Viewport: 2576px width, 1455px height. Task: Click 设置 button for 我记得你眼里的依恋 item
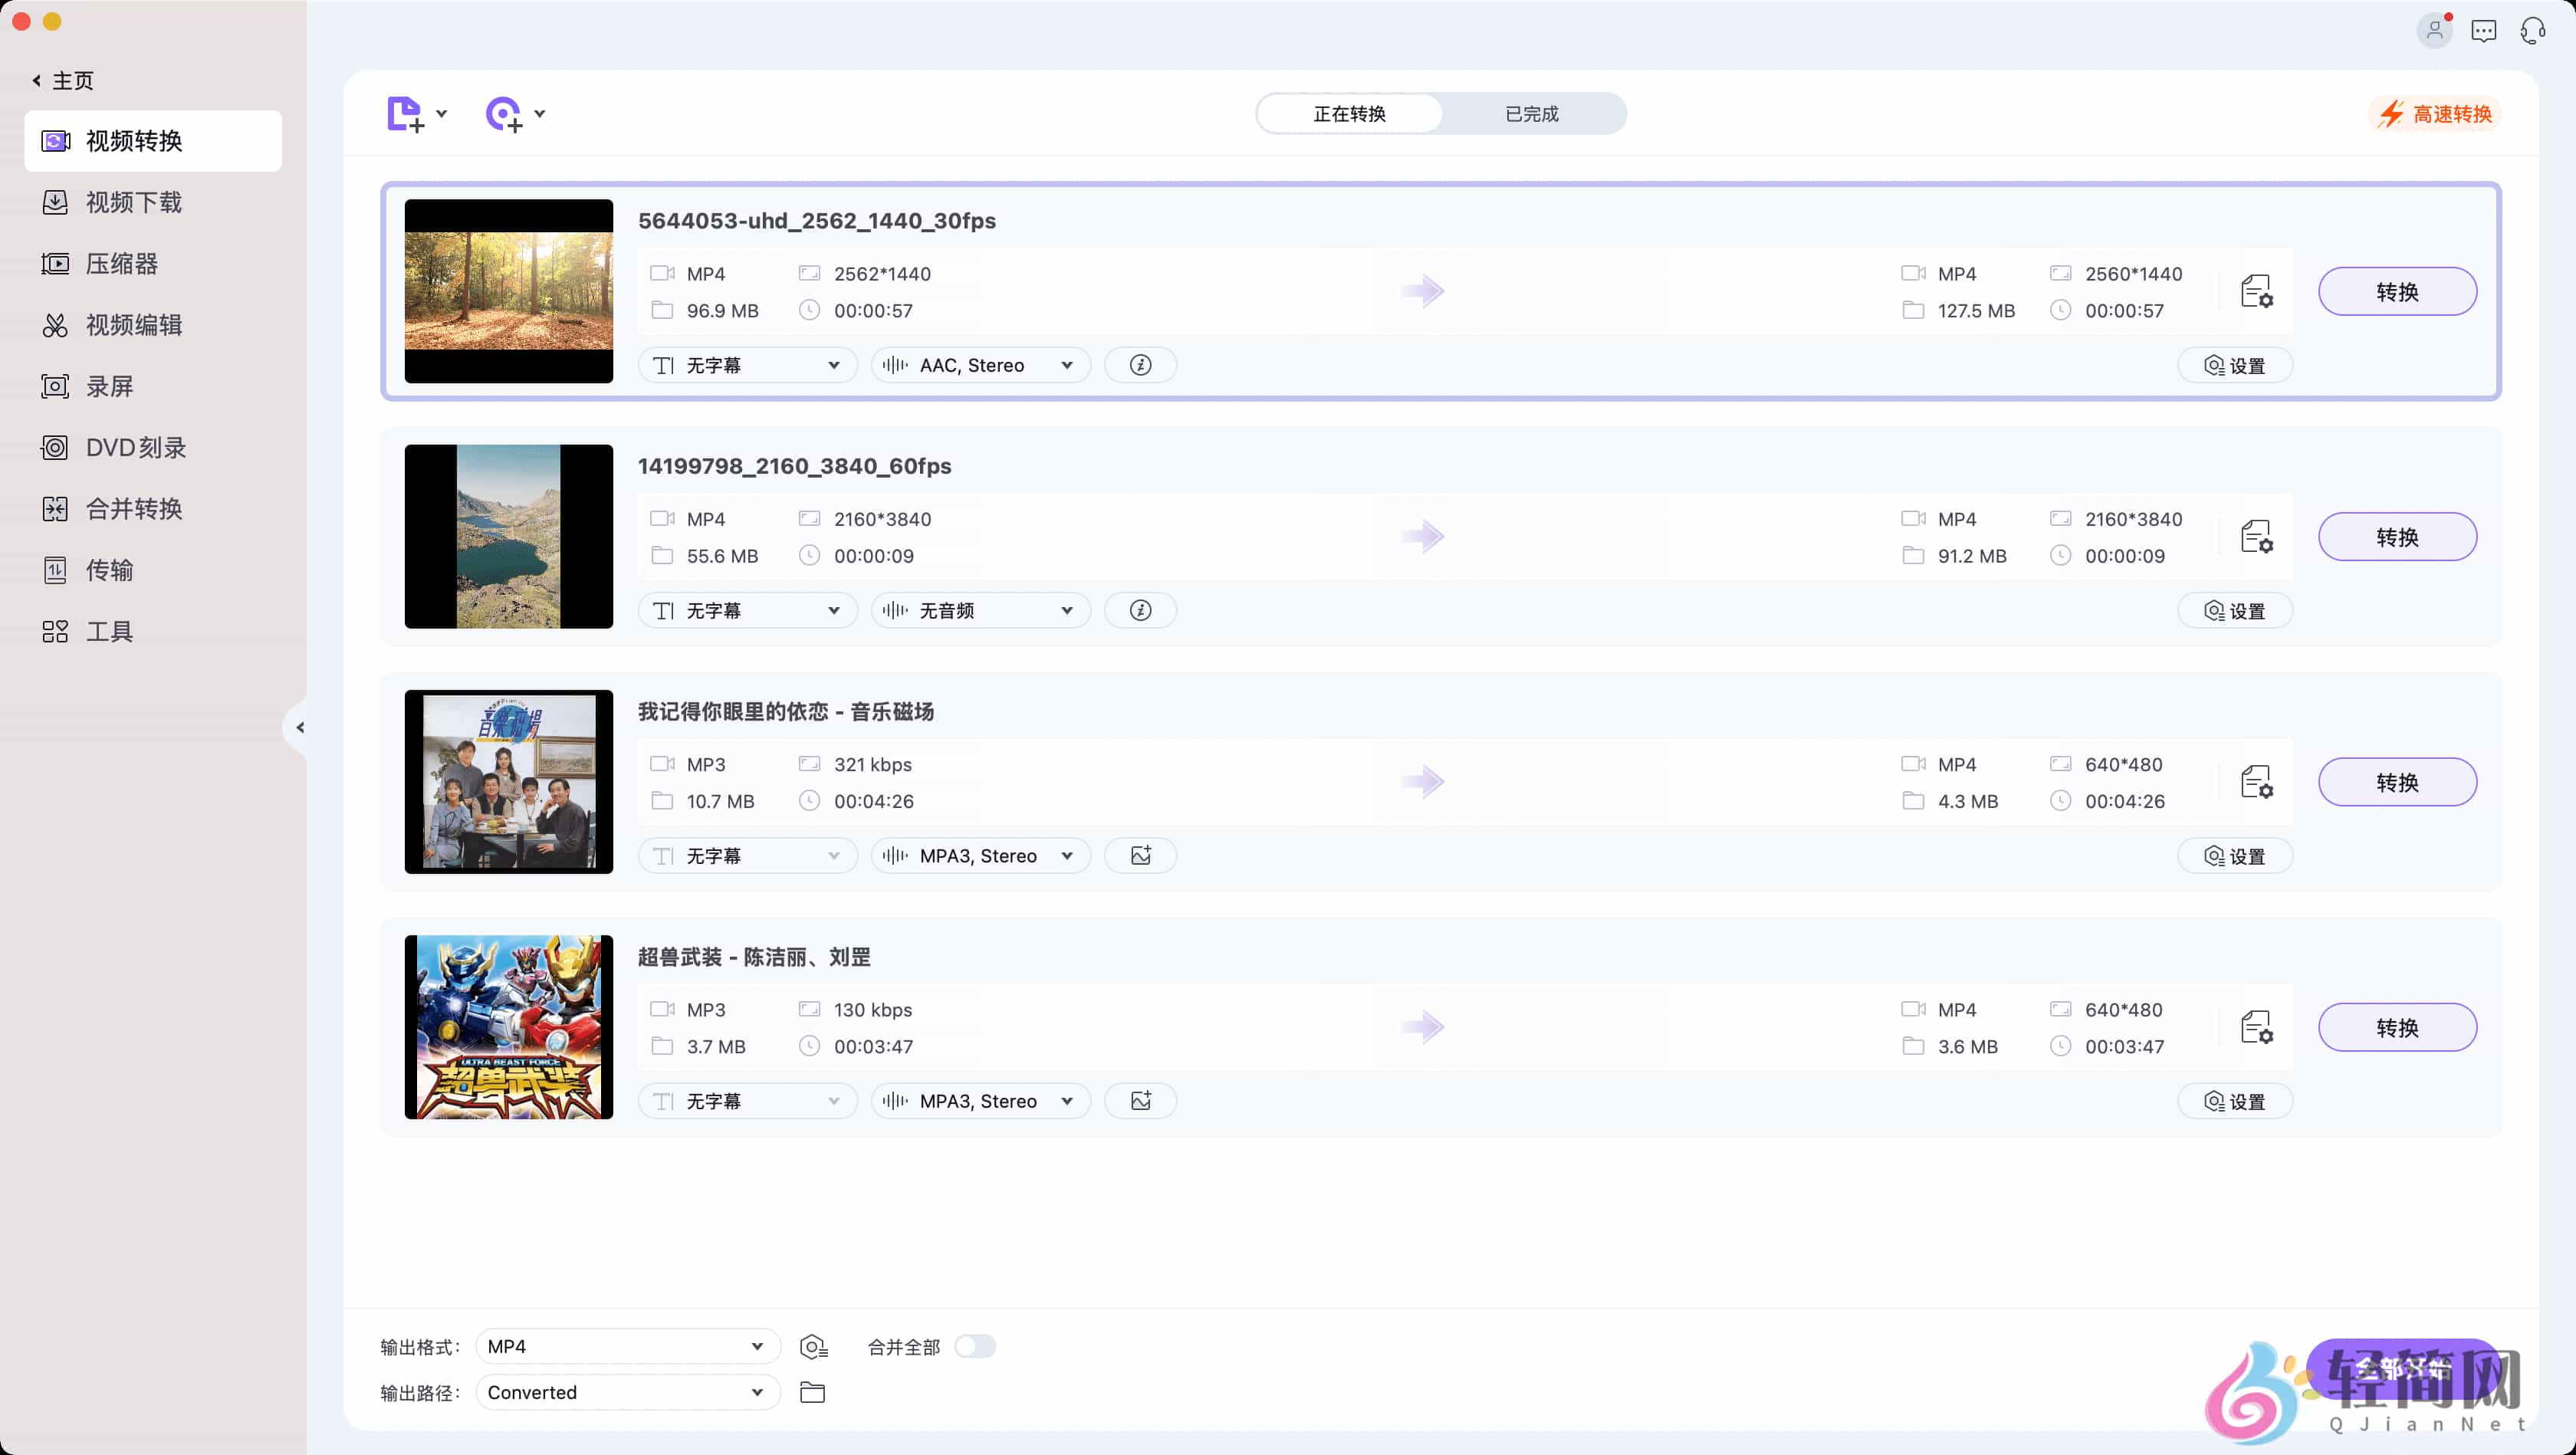coord(2234,856)
